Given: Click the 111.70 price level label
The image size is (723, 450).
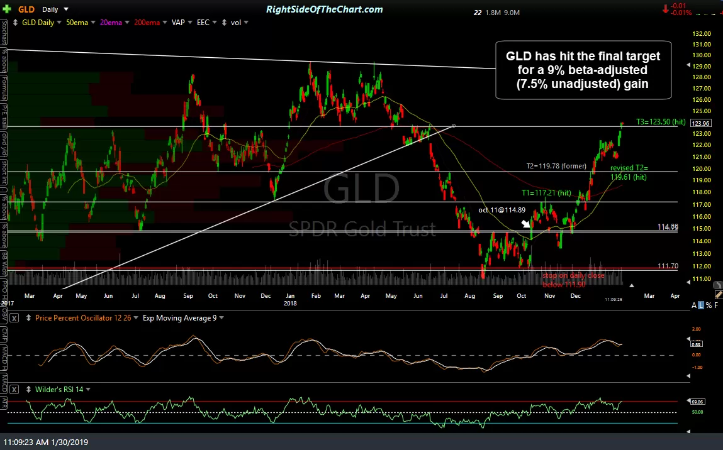Looking at the screenshot, I should tap(668, 266).
